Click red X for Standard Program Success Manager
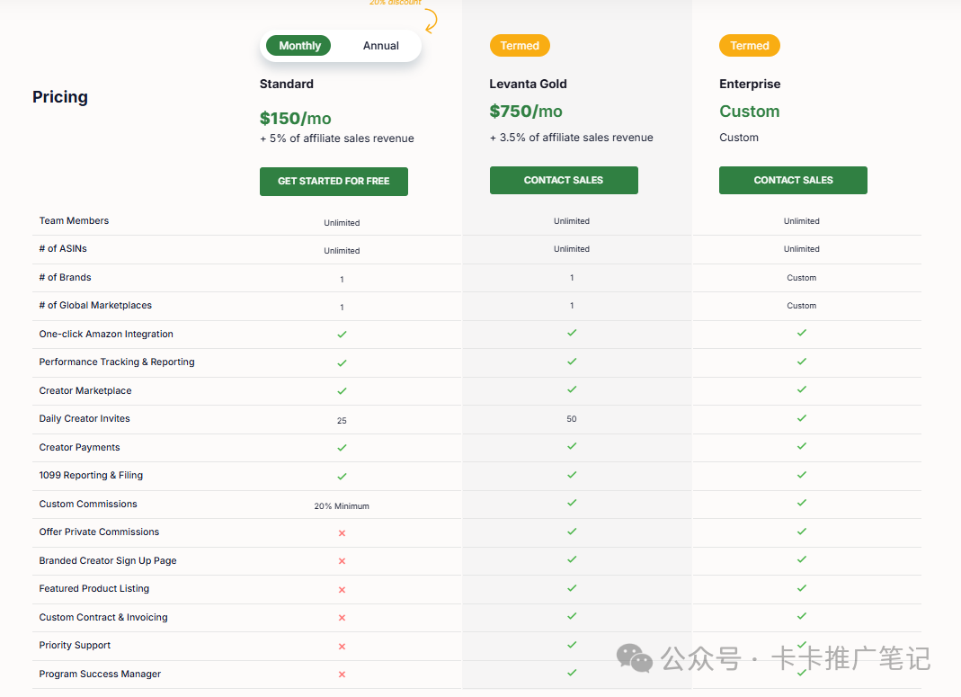This screenshot has height=697, width=961. click(x=342, y=675)
